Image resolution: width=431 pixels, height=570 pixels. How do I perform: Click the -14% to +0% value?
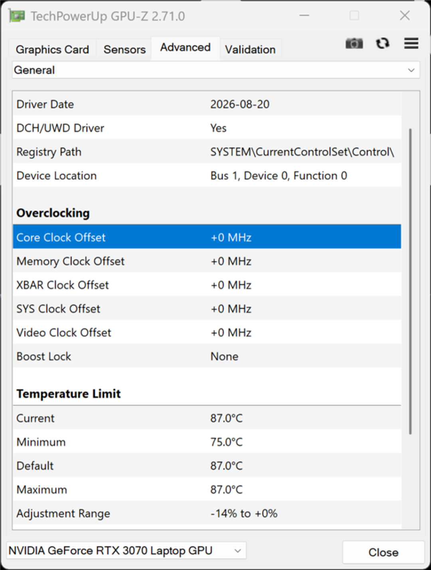tap(244, 514)
